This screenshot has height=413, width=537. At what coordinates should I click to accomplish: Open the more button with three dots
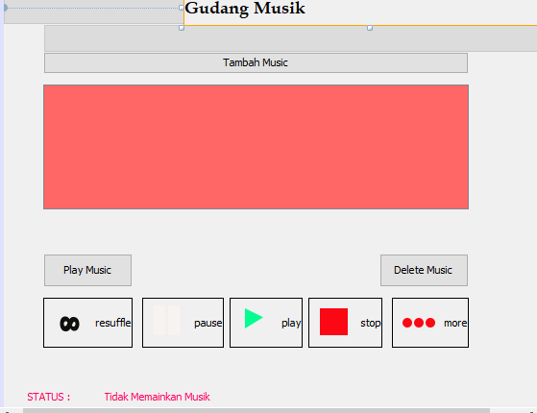click(x=430, y=323)
